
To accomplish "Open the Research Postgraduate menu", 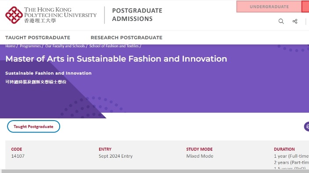I will [x=126, y=38].
